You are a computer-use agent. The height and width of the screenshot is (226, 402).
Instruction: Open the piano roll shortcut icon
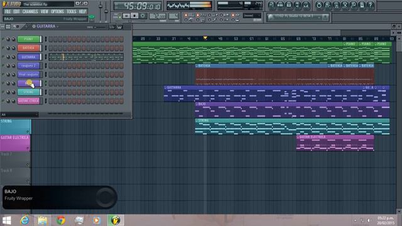289,5
